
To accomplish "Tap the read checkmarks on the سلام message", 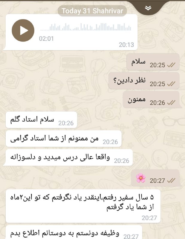I will (x=171, y=65).
